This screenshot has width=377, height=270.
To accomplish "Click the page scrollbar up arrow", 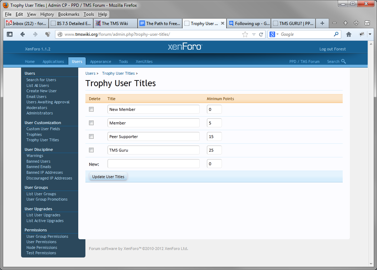I will [x=371, y=44].
